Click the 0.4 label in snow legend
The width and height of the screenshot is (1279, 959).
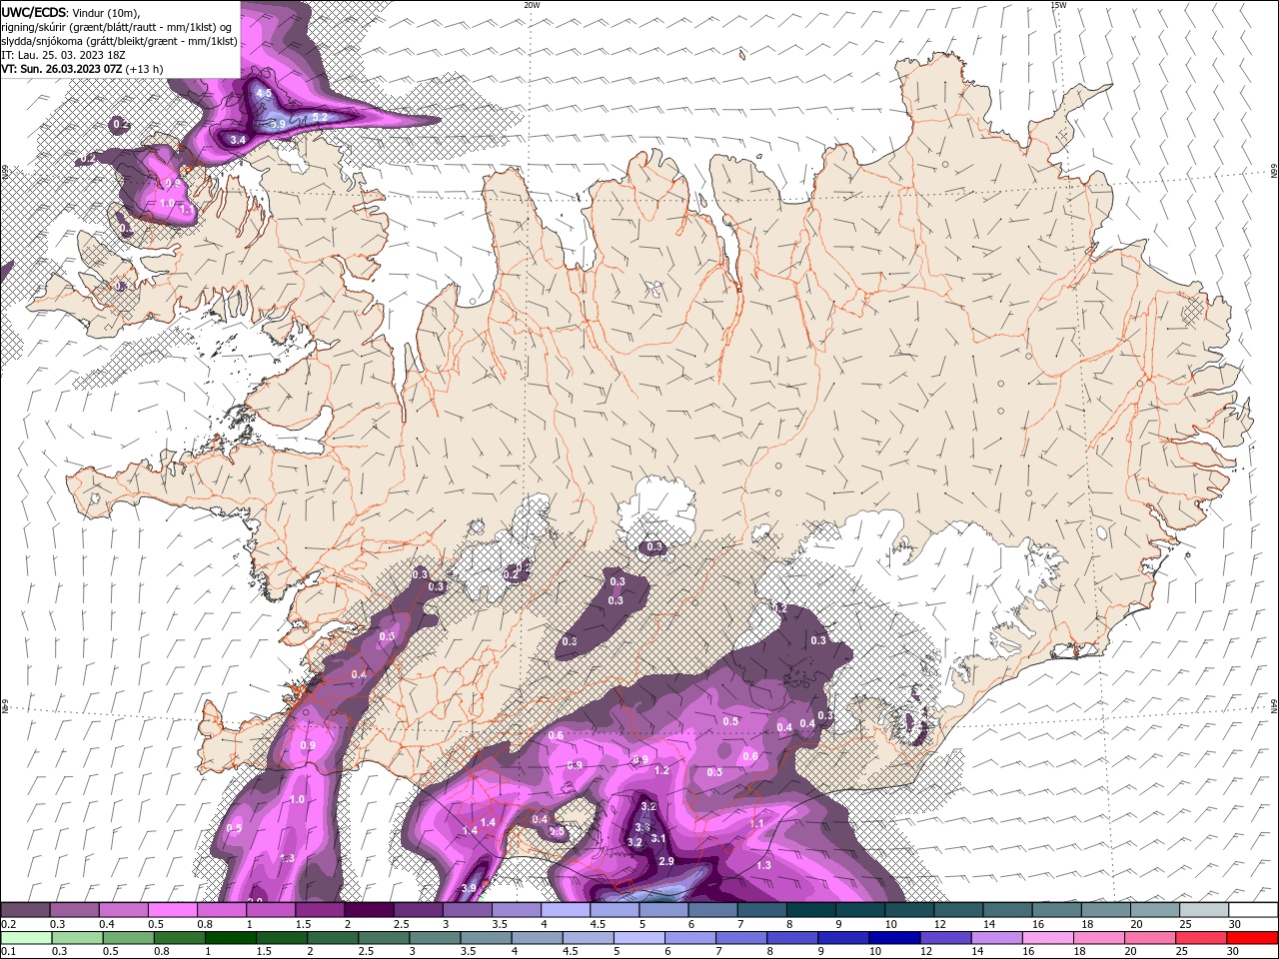108,924
